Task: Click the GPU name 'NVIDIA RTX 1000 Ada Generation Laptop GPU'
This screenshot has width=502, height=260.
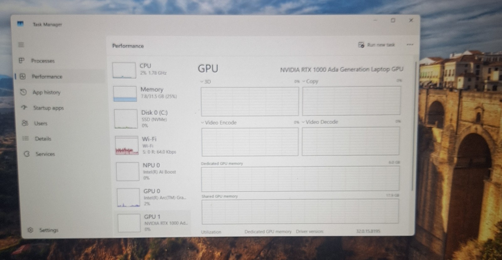Action: (341, 70)
